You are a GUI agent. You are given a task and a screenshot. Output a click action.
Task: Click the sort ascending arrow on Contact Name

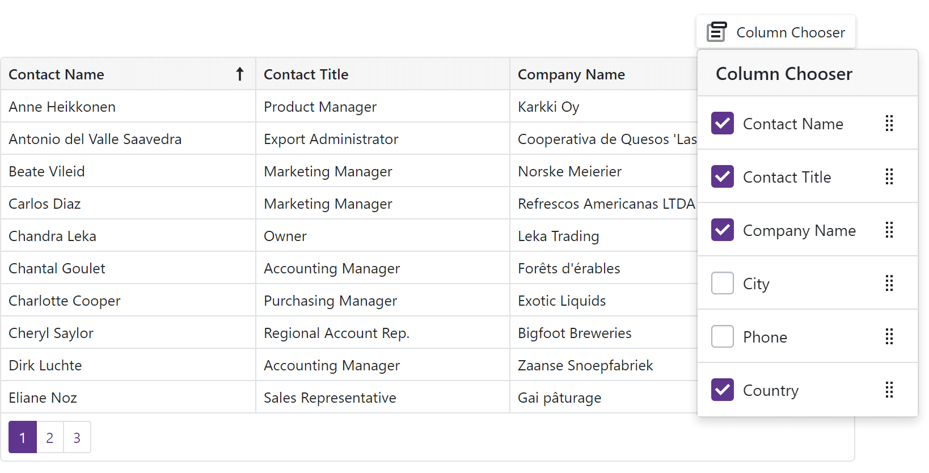coord(240,74)
